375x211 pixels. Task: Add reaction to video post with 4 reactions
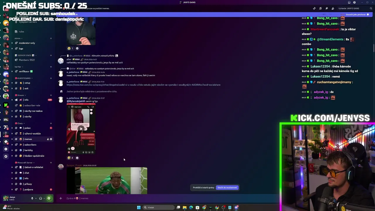[77, 158]
